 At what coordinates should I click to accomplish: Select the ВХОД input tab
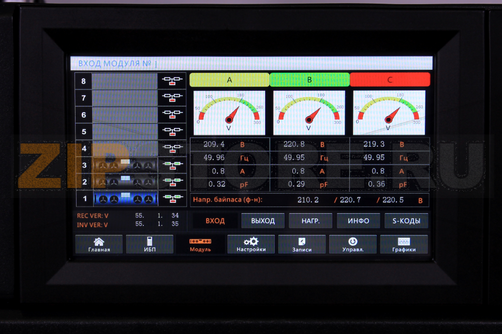pyautogui.click(x=215, y=221)
